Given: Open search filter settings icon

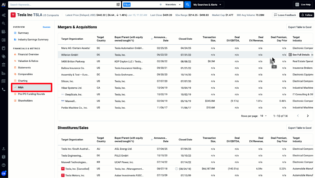Looking at the screenshot, I should [118, 5].
